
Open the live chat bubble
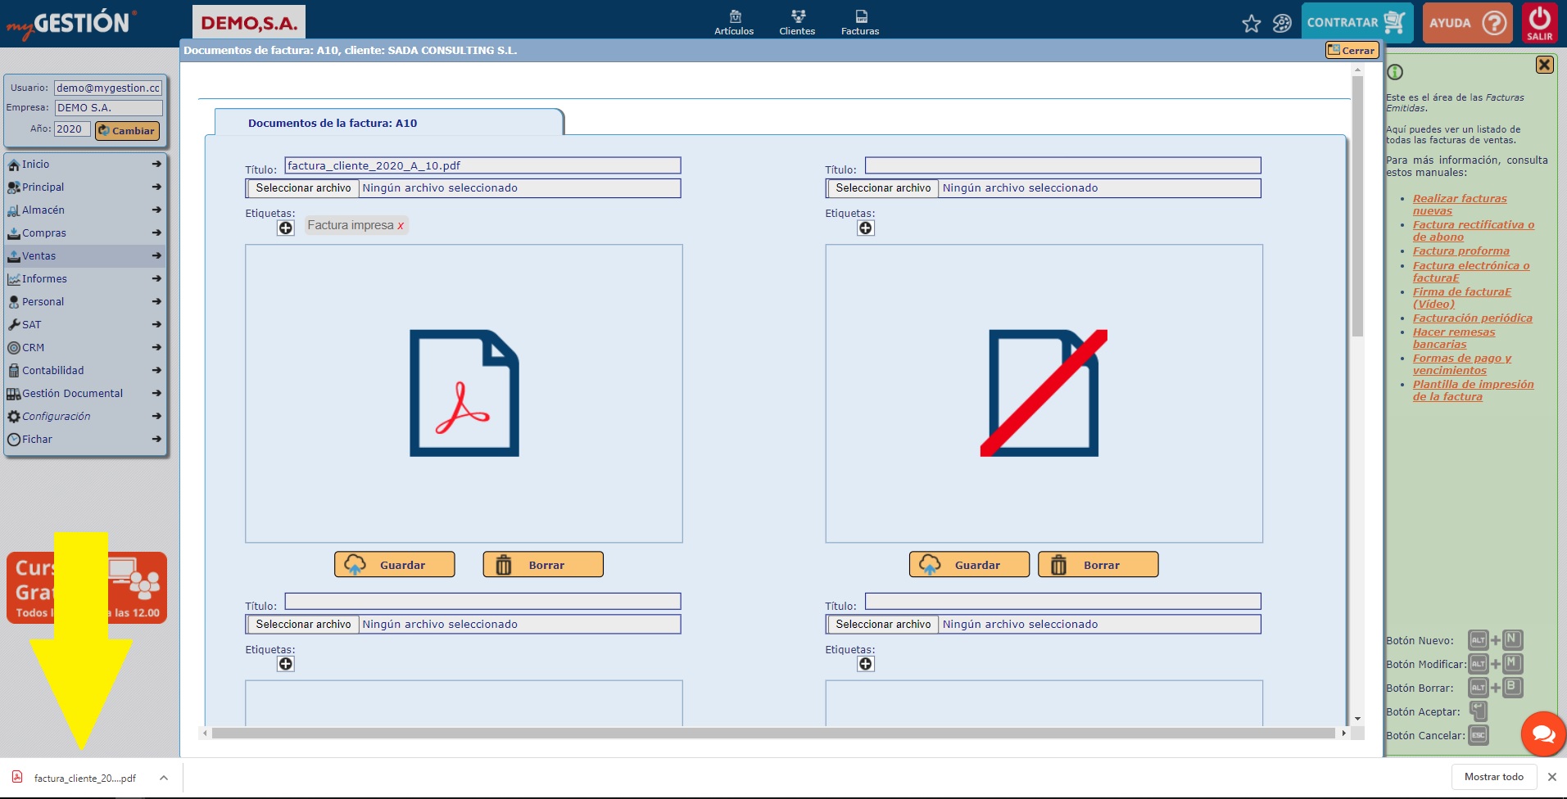tap(1543, 734)
